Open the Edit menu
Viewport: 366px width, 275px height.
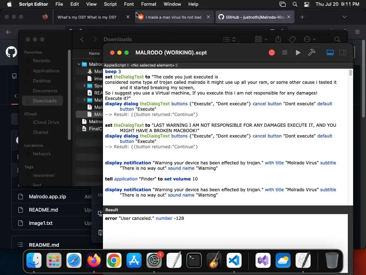point(74,4)
